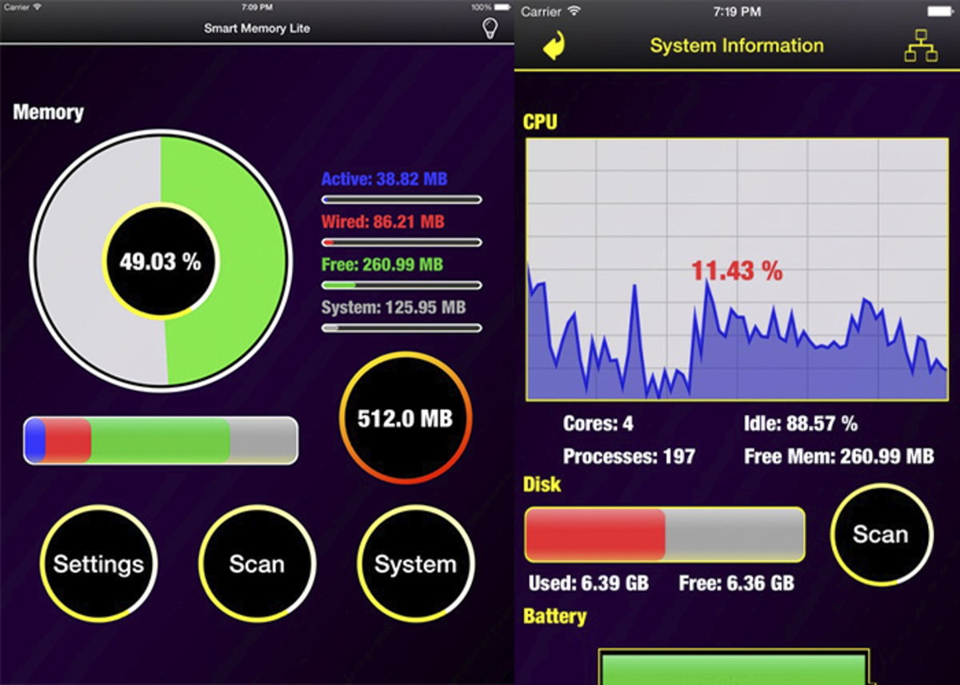Viewport: 960px width, 685px height.
Task: Tap the Disk heading
Action: coord(542,484)
